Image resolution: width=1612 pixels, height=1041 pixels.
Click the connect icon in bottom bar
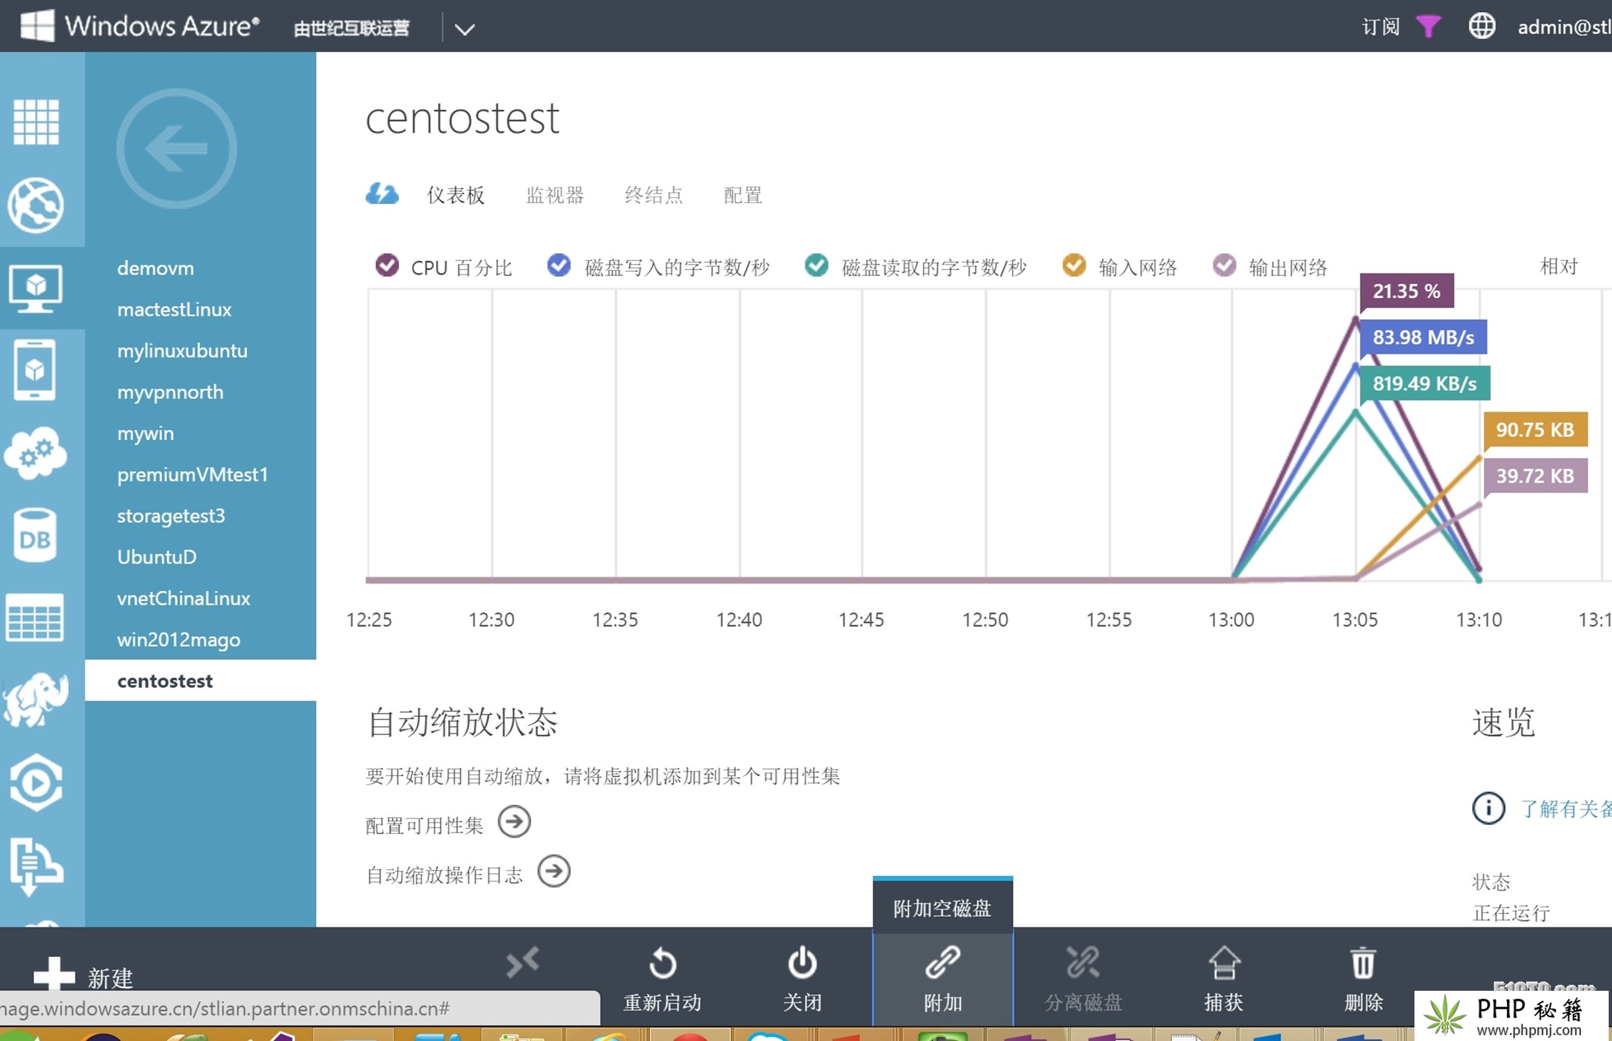pyautogui.click(x=523, y=962)
